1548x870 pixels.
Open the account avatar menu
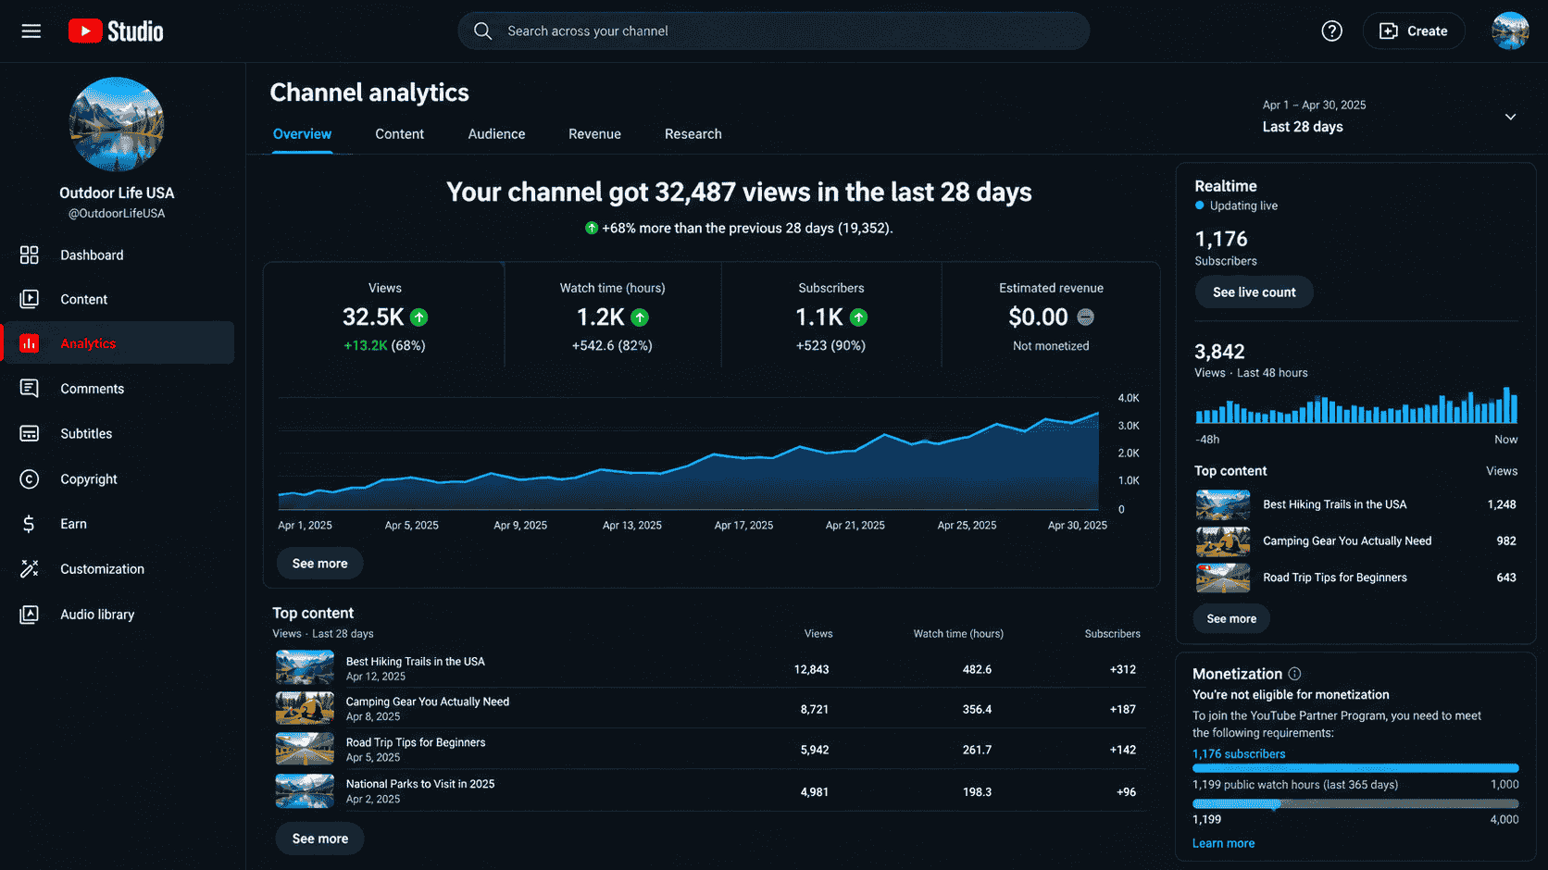tap(1509, 31)
